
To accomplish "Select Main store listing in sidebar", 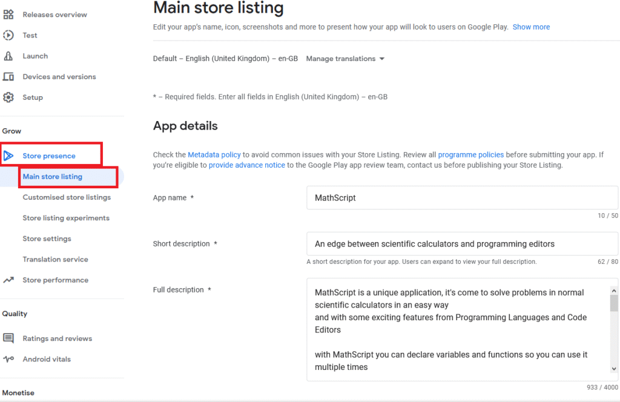I will point(53,177).
